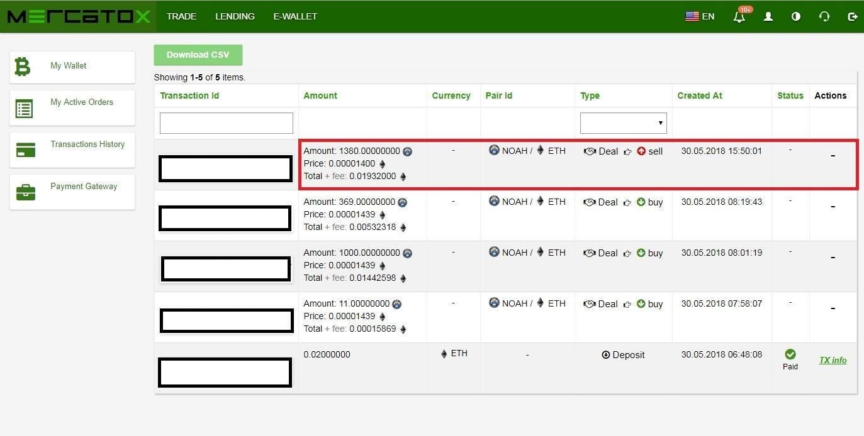The width and height of the screenshot is (864, 436).
Task: Open the support headset icon
Action: (824, 16)
